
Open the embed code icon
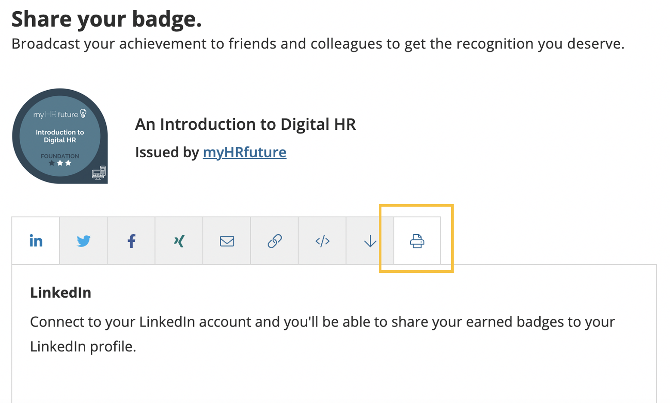[322, 241]
